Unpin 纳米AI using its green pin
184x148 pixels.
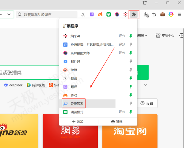coord(131,36)
